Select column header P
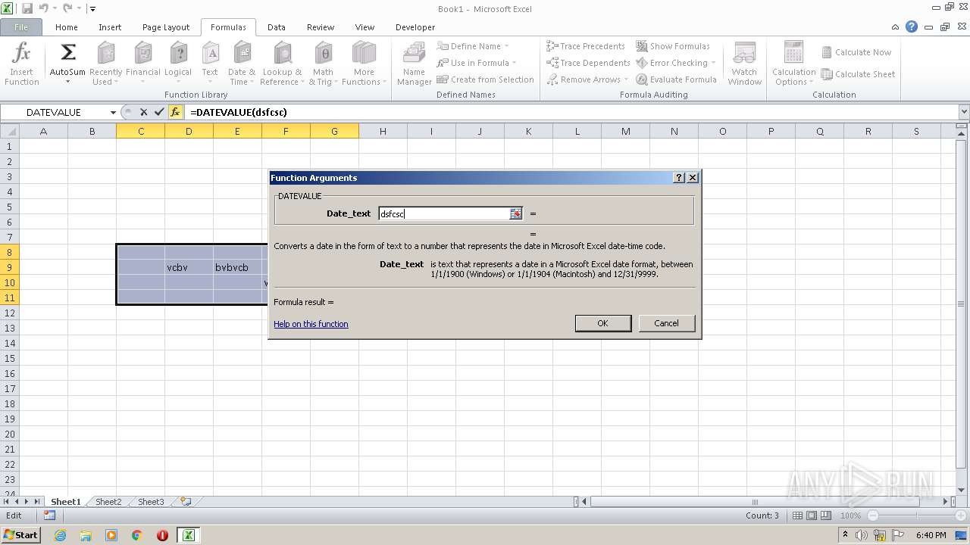The width and height of the screenshot is (970, 545). point(771,132)
